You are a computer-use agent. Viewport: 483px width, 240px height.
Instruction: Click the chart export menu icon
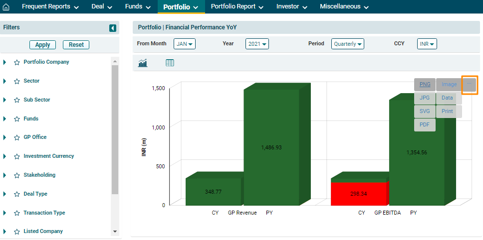coord(470,84)
